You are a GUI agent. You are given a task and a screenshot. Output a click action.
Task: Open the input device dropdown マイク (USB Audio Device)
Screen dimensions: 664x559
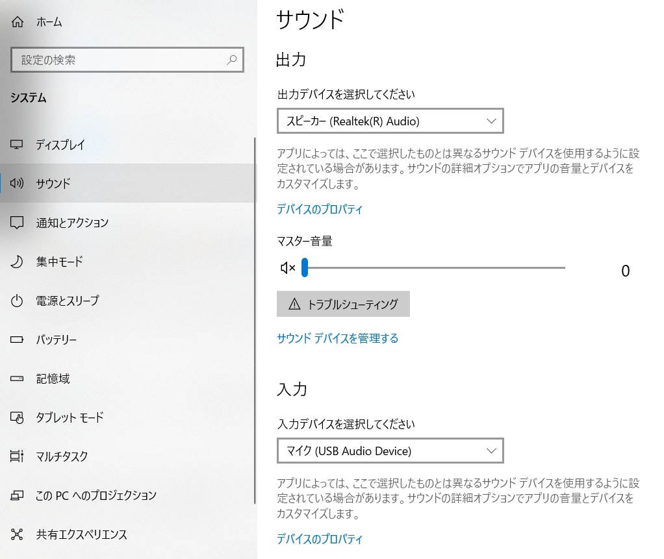tap(390, 451)
